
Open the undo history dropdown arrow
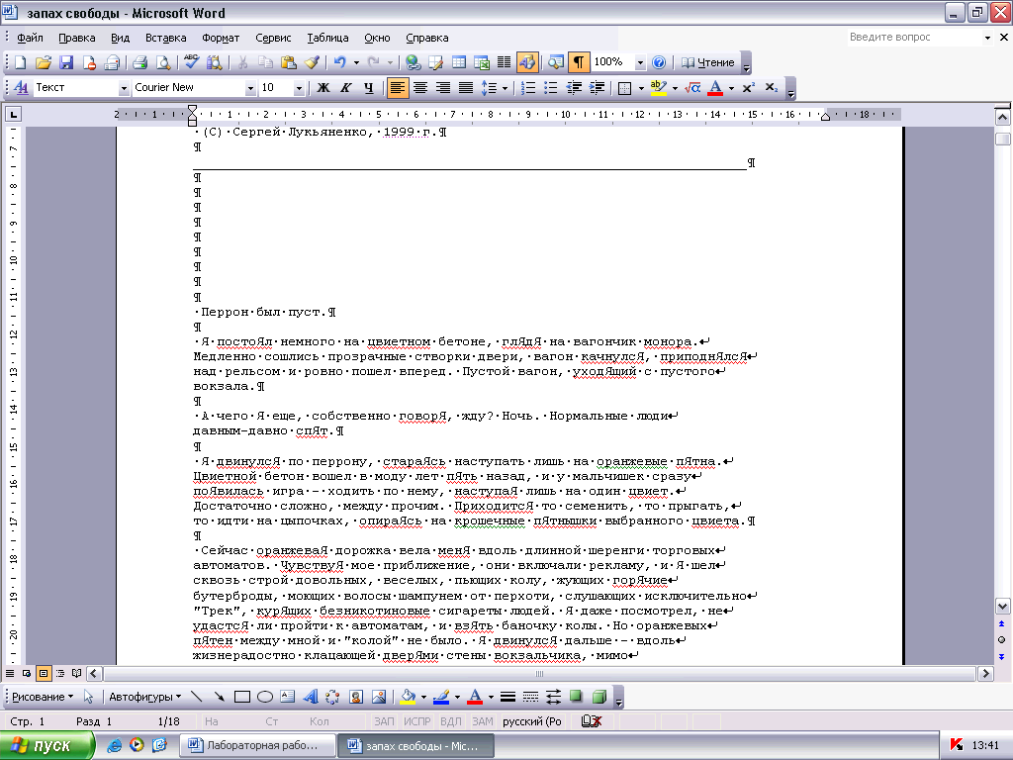click(x=356, y=63)
